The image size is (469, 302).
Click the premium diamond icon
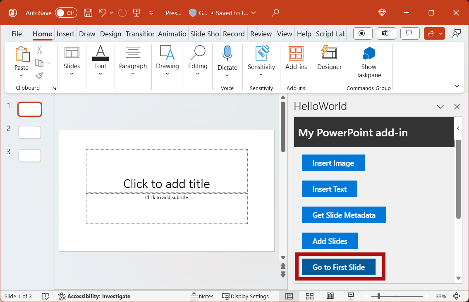pyautogui.click(x=382, y=12)
